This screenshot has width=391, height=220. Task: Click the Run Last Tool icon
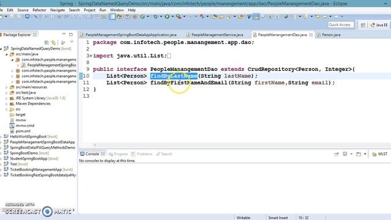tap(179, 16)
